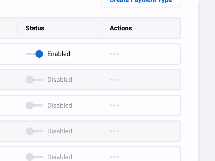Select the Status column header
Image resolution: width=215 pixels, height=161 pixels.
tap(35, 28)
